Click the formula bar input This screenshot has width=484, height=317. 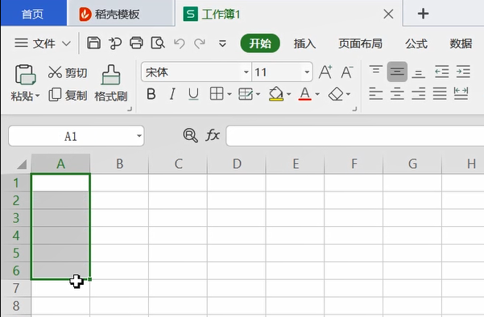[354, 136]
